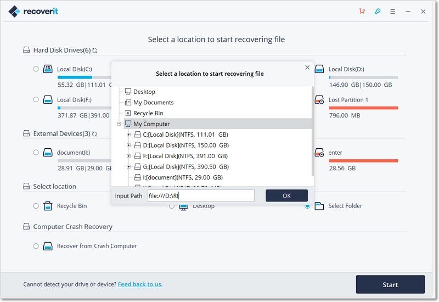Refresh the Hard Disk Drives list
Viewport: 439px width, 302px height.
pos(95,51)
